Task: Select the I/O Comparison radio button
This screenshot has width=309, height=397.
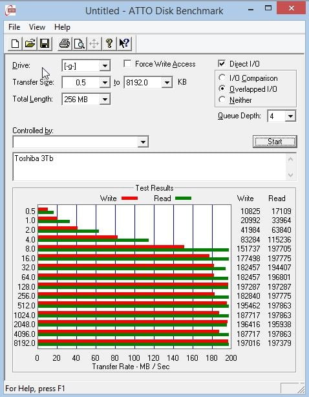Action: coord(222,78)
